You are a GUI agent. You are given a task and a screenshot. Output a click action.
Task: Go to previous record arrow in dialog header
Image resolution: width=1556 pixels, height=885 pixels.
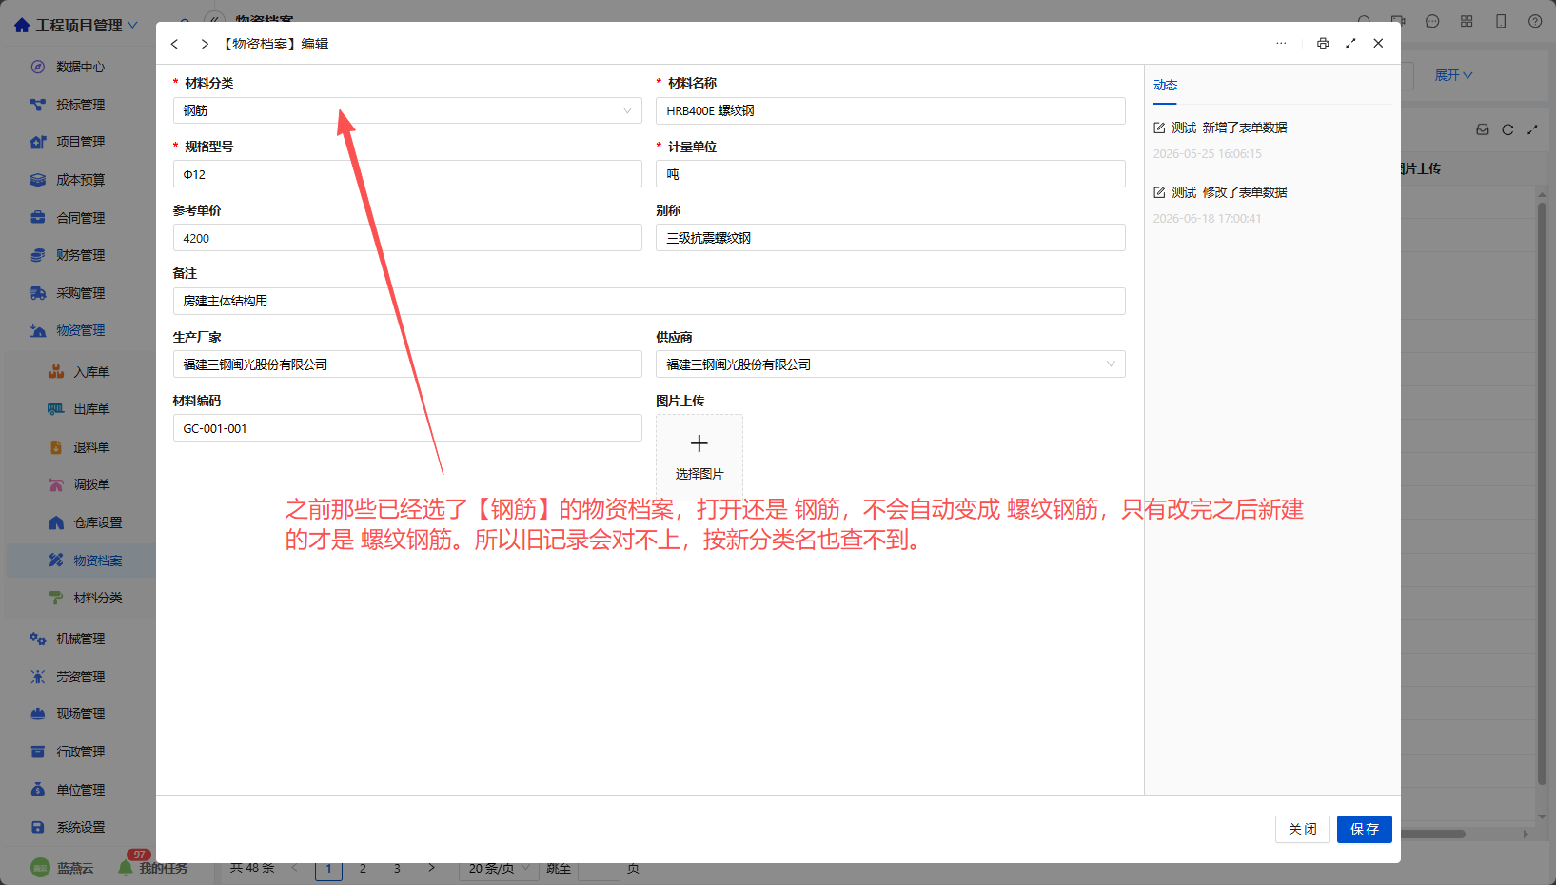tap(174, 44)
